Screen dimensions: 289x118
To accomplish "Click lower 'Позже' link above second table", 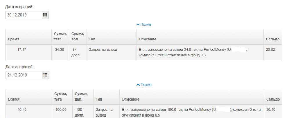I will click(x=146, y=85).
